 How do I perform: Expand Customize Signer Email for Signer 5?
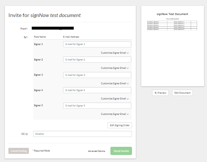point(115,114)
